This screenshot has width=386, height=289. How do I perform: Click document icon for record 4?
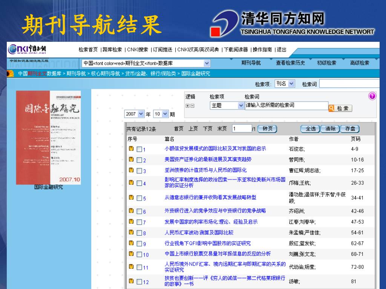pyautogui.click(x=131, y=183)
